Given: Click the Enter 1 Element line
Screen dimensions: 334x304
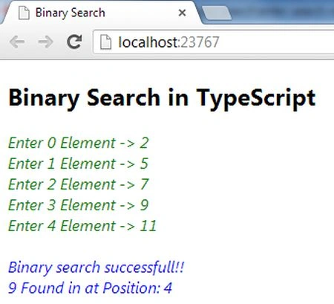Looking at the screenshot, I should click(x=79, y=164).
